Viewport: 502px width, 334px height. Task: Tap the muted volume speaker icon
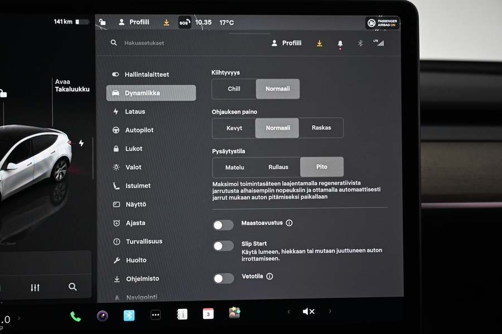pos(308,312)
